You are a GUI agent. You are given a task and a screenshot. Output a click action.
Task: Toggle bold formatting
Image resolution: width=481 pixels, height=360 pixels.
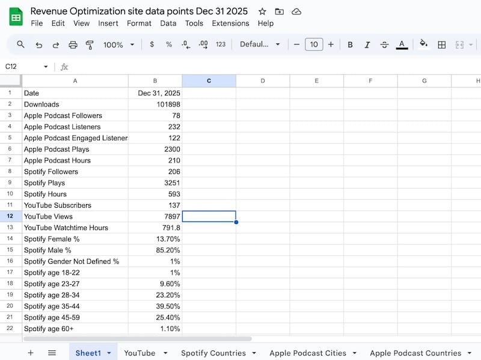coord(350,45)
